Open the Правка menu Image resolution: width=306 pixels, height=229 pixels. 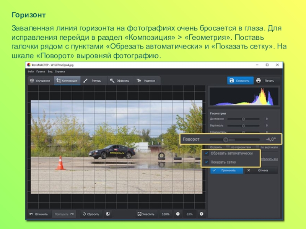41,71
